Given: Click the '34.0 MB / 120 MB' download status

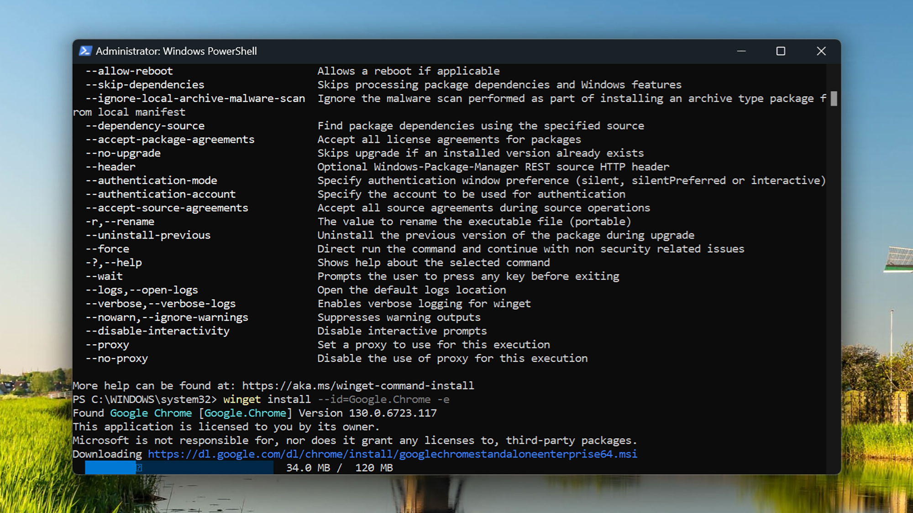Looking at the screenshot, I should [x=339, y=468].
